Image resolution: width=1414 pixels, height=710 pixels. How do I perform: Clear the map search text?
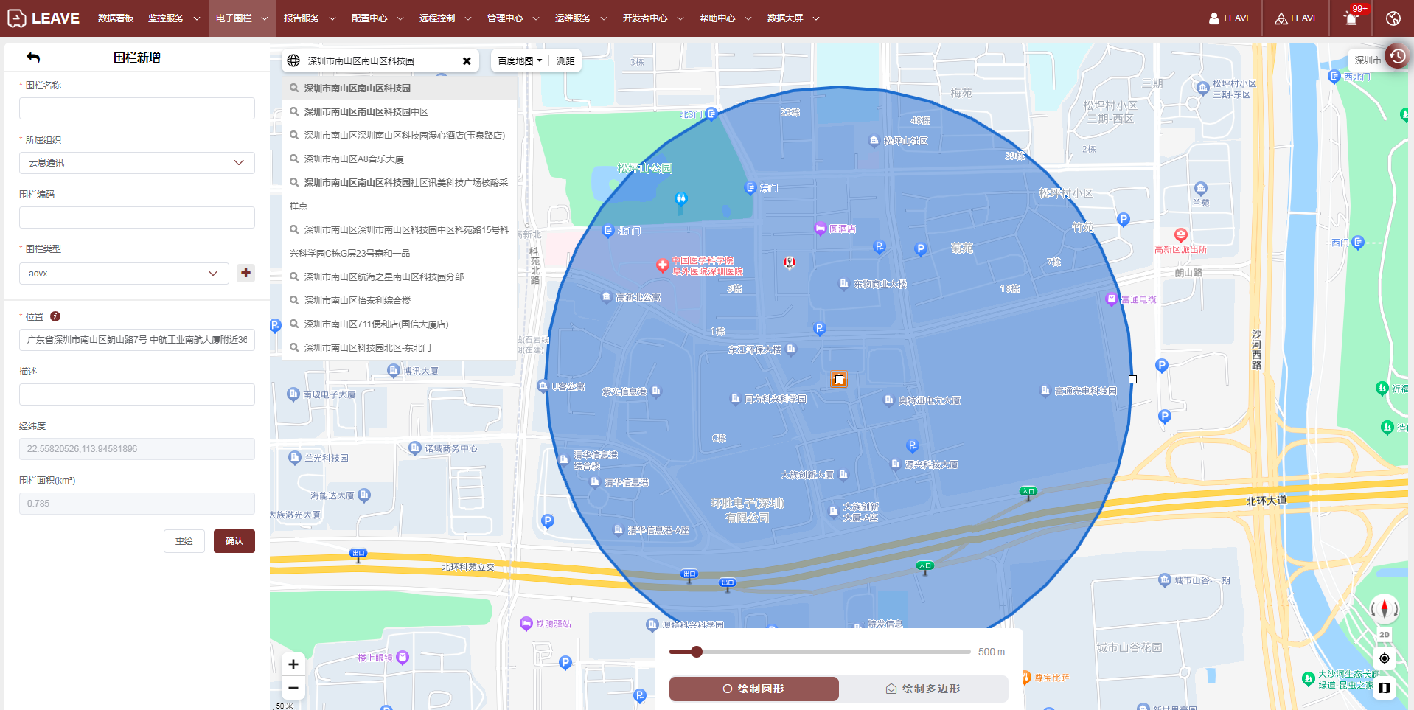467,61
